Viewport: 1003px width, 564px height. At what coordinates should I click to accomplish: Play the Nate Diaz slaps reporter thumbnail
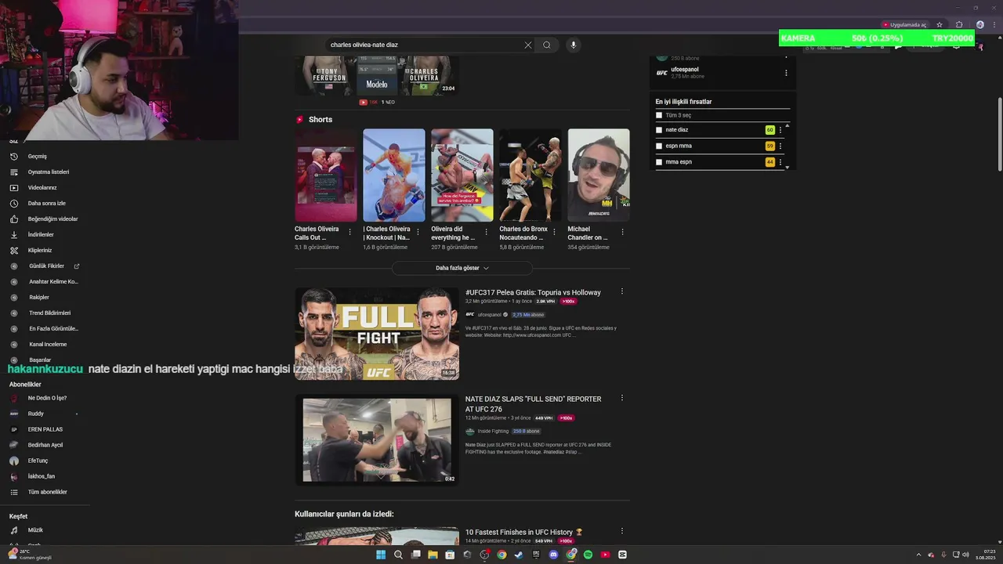(x=377, y=440)
